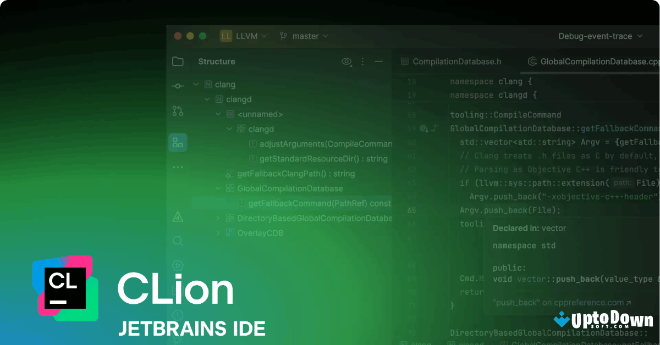Open the branch switcher labeled master
660x345 pixels.
tap(304, 36)
